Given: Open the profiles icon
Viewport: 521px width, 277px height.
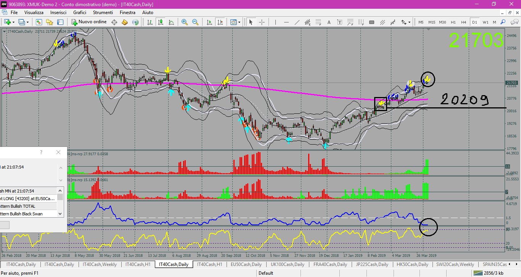Looking at the screenshot, I should 21,22.
